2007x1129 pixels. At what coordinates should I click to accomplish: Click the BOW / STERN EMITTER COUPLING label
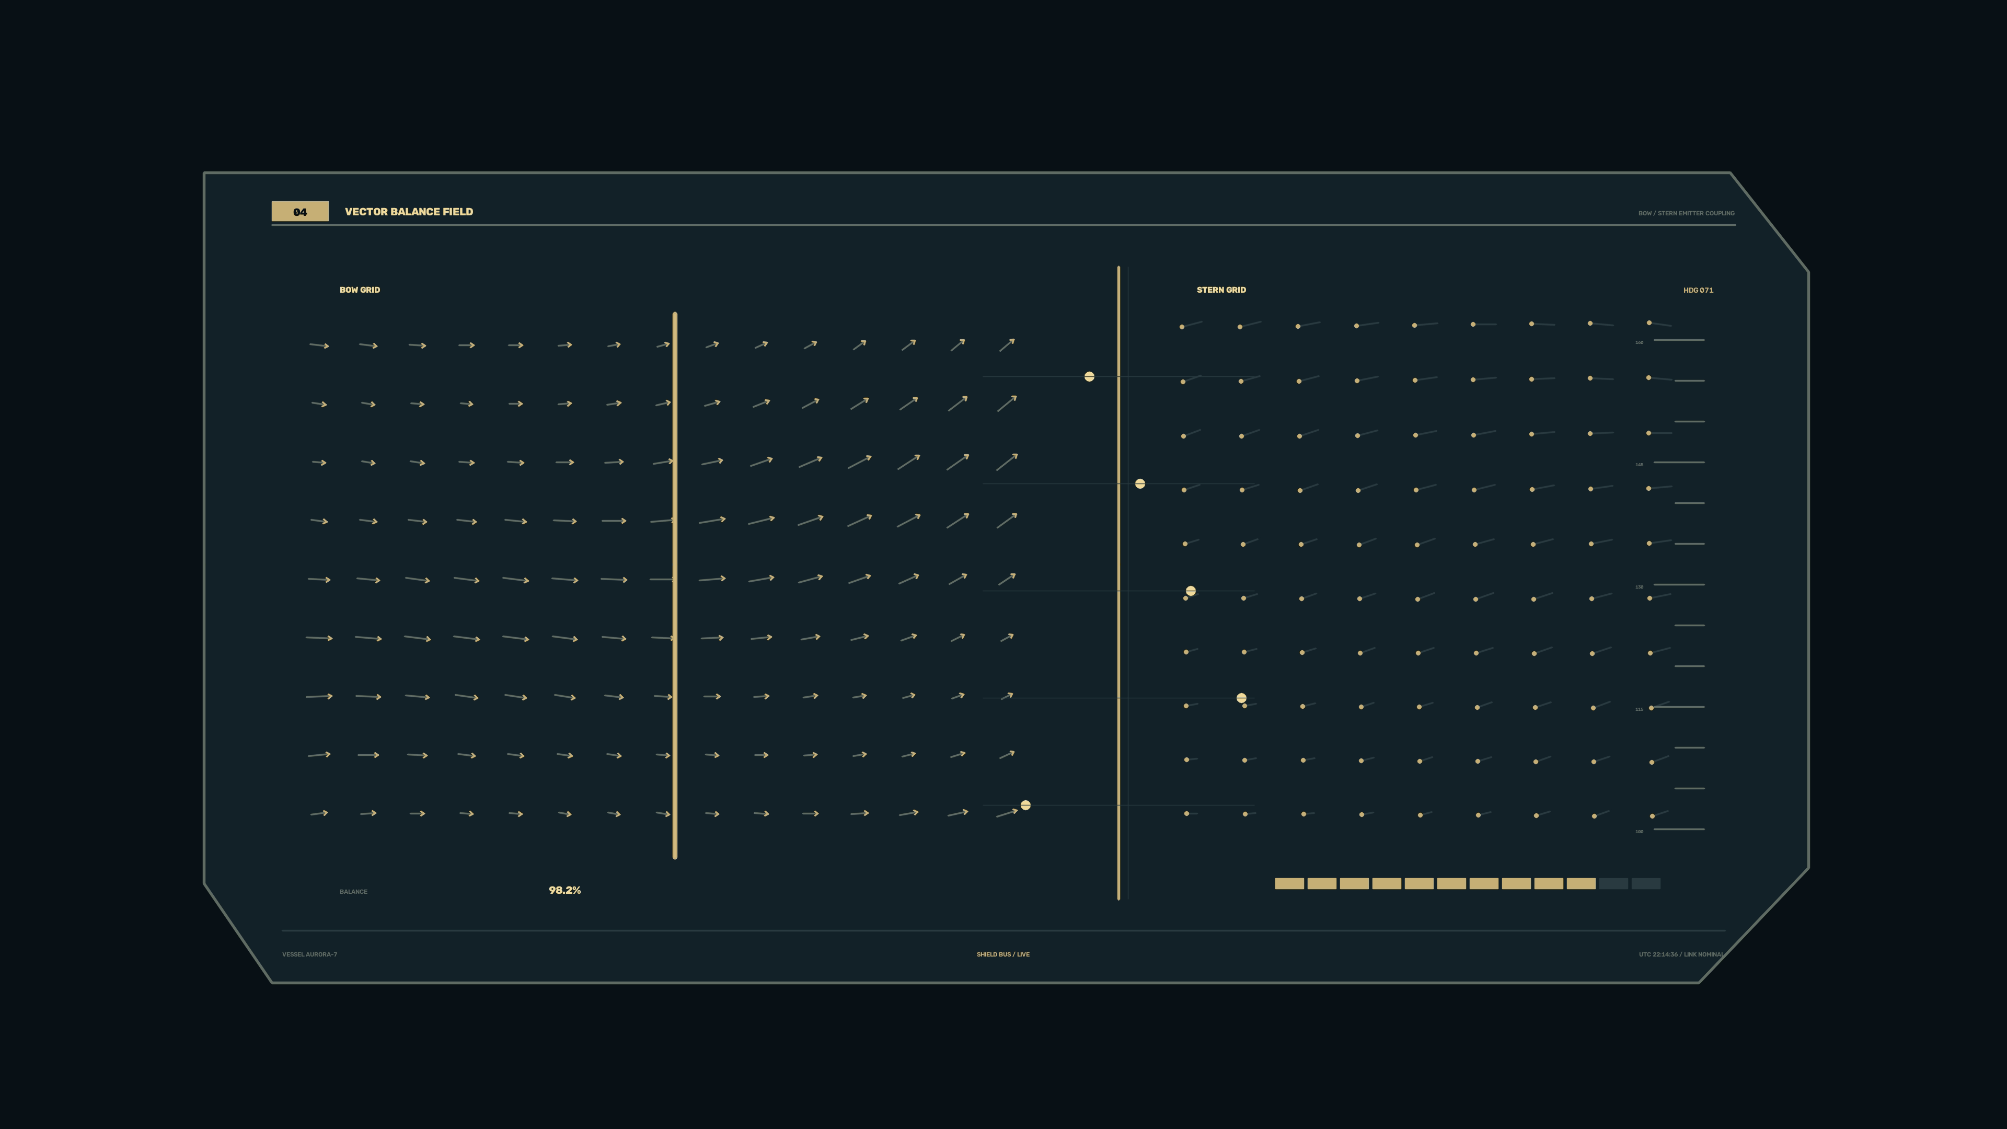[x=1686, y=213]
